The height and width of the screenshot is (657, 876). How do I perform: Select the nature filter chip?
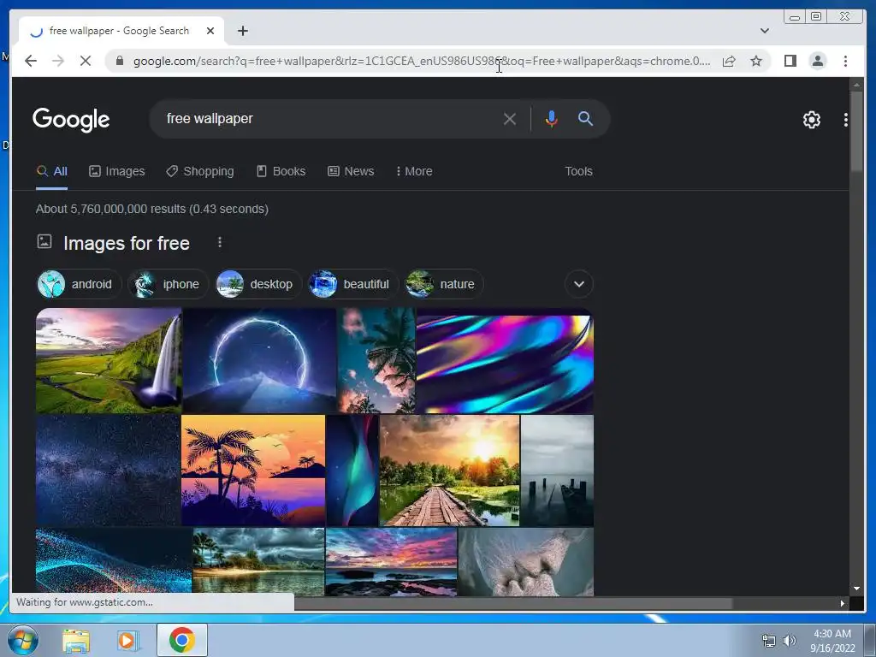[x=444, y=284]
